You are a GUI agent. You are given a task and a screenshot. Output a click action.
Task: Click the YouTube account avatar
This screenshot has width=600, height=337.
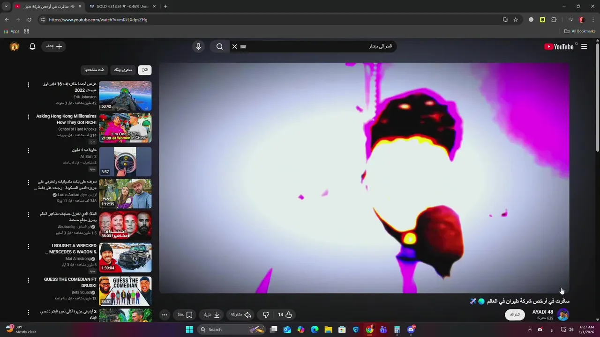pyautogui.click(x=15, y=46)
